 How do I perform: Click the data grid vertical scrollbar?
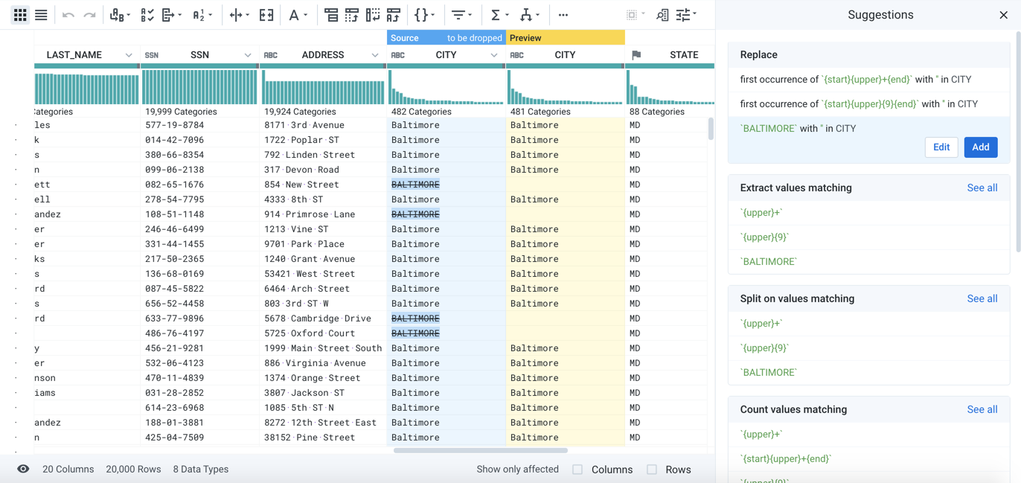pyautogui.click(x=711, y=129)
